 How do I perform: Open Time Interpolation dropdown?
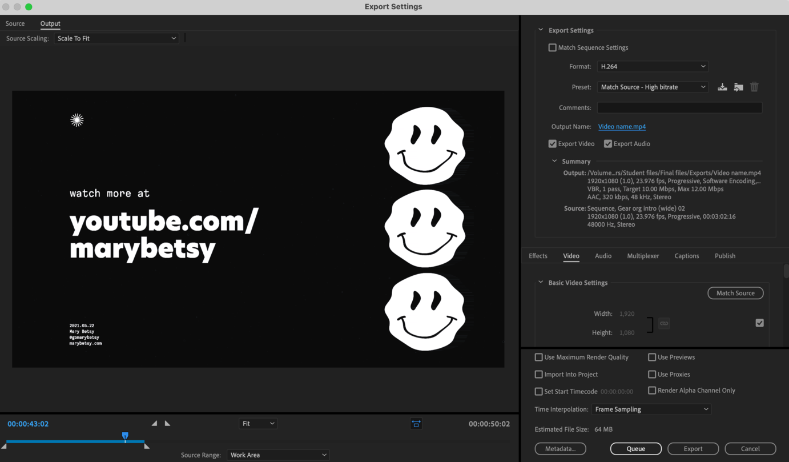pos(651,409)
